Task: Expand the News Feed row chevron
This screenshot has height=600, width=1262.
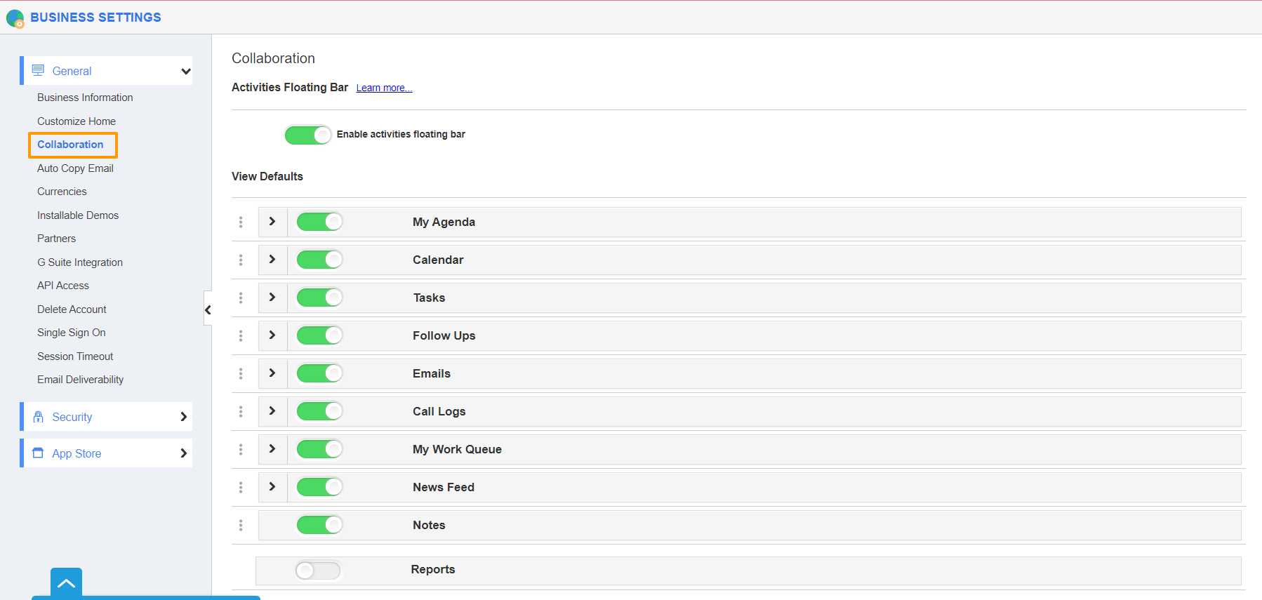Action: coord(272,487)
